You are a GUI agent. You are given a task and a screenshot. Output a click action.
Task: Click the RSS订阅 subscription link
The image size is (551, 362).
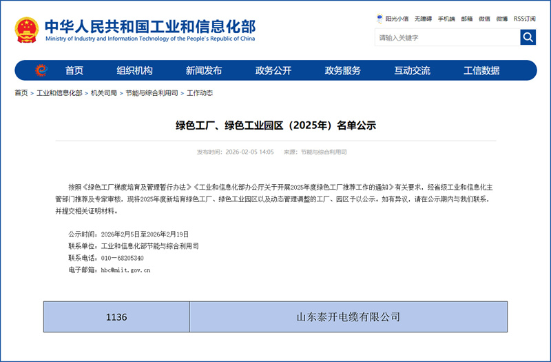tap(524, 19)
